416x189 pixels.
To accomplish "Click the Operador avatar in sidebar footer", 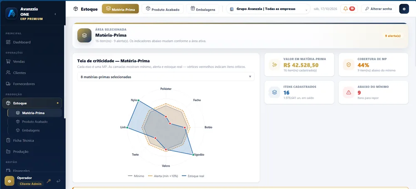I will (9, 181).
